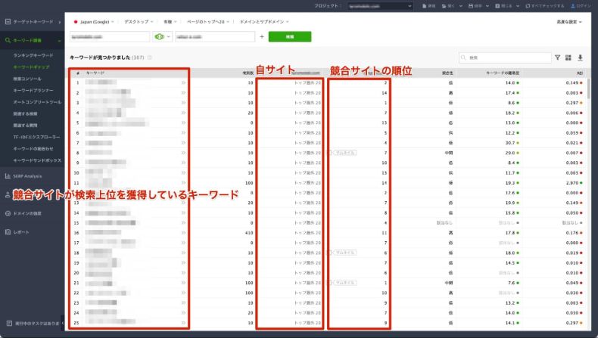Select キーワードギャップ in sidebar

(x=31, y=67)
